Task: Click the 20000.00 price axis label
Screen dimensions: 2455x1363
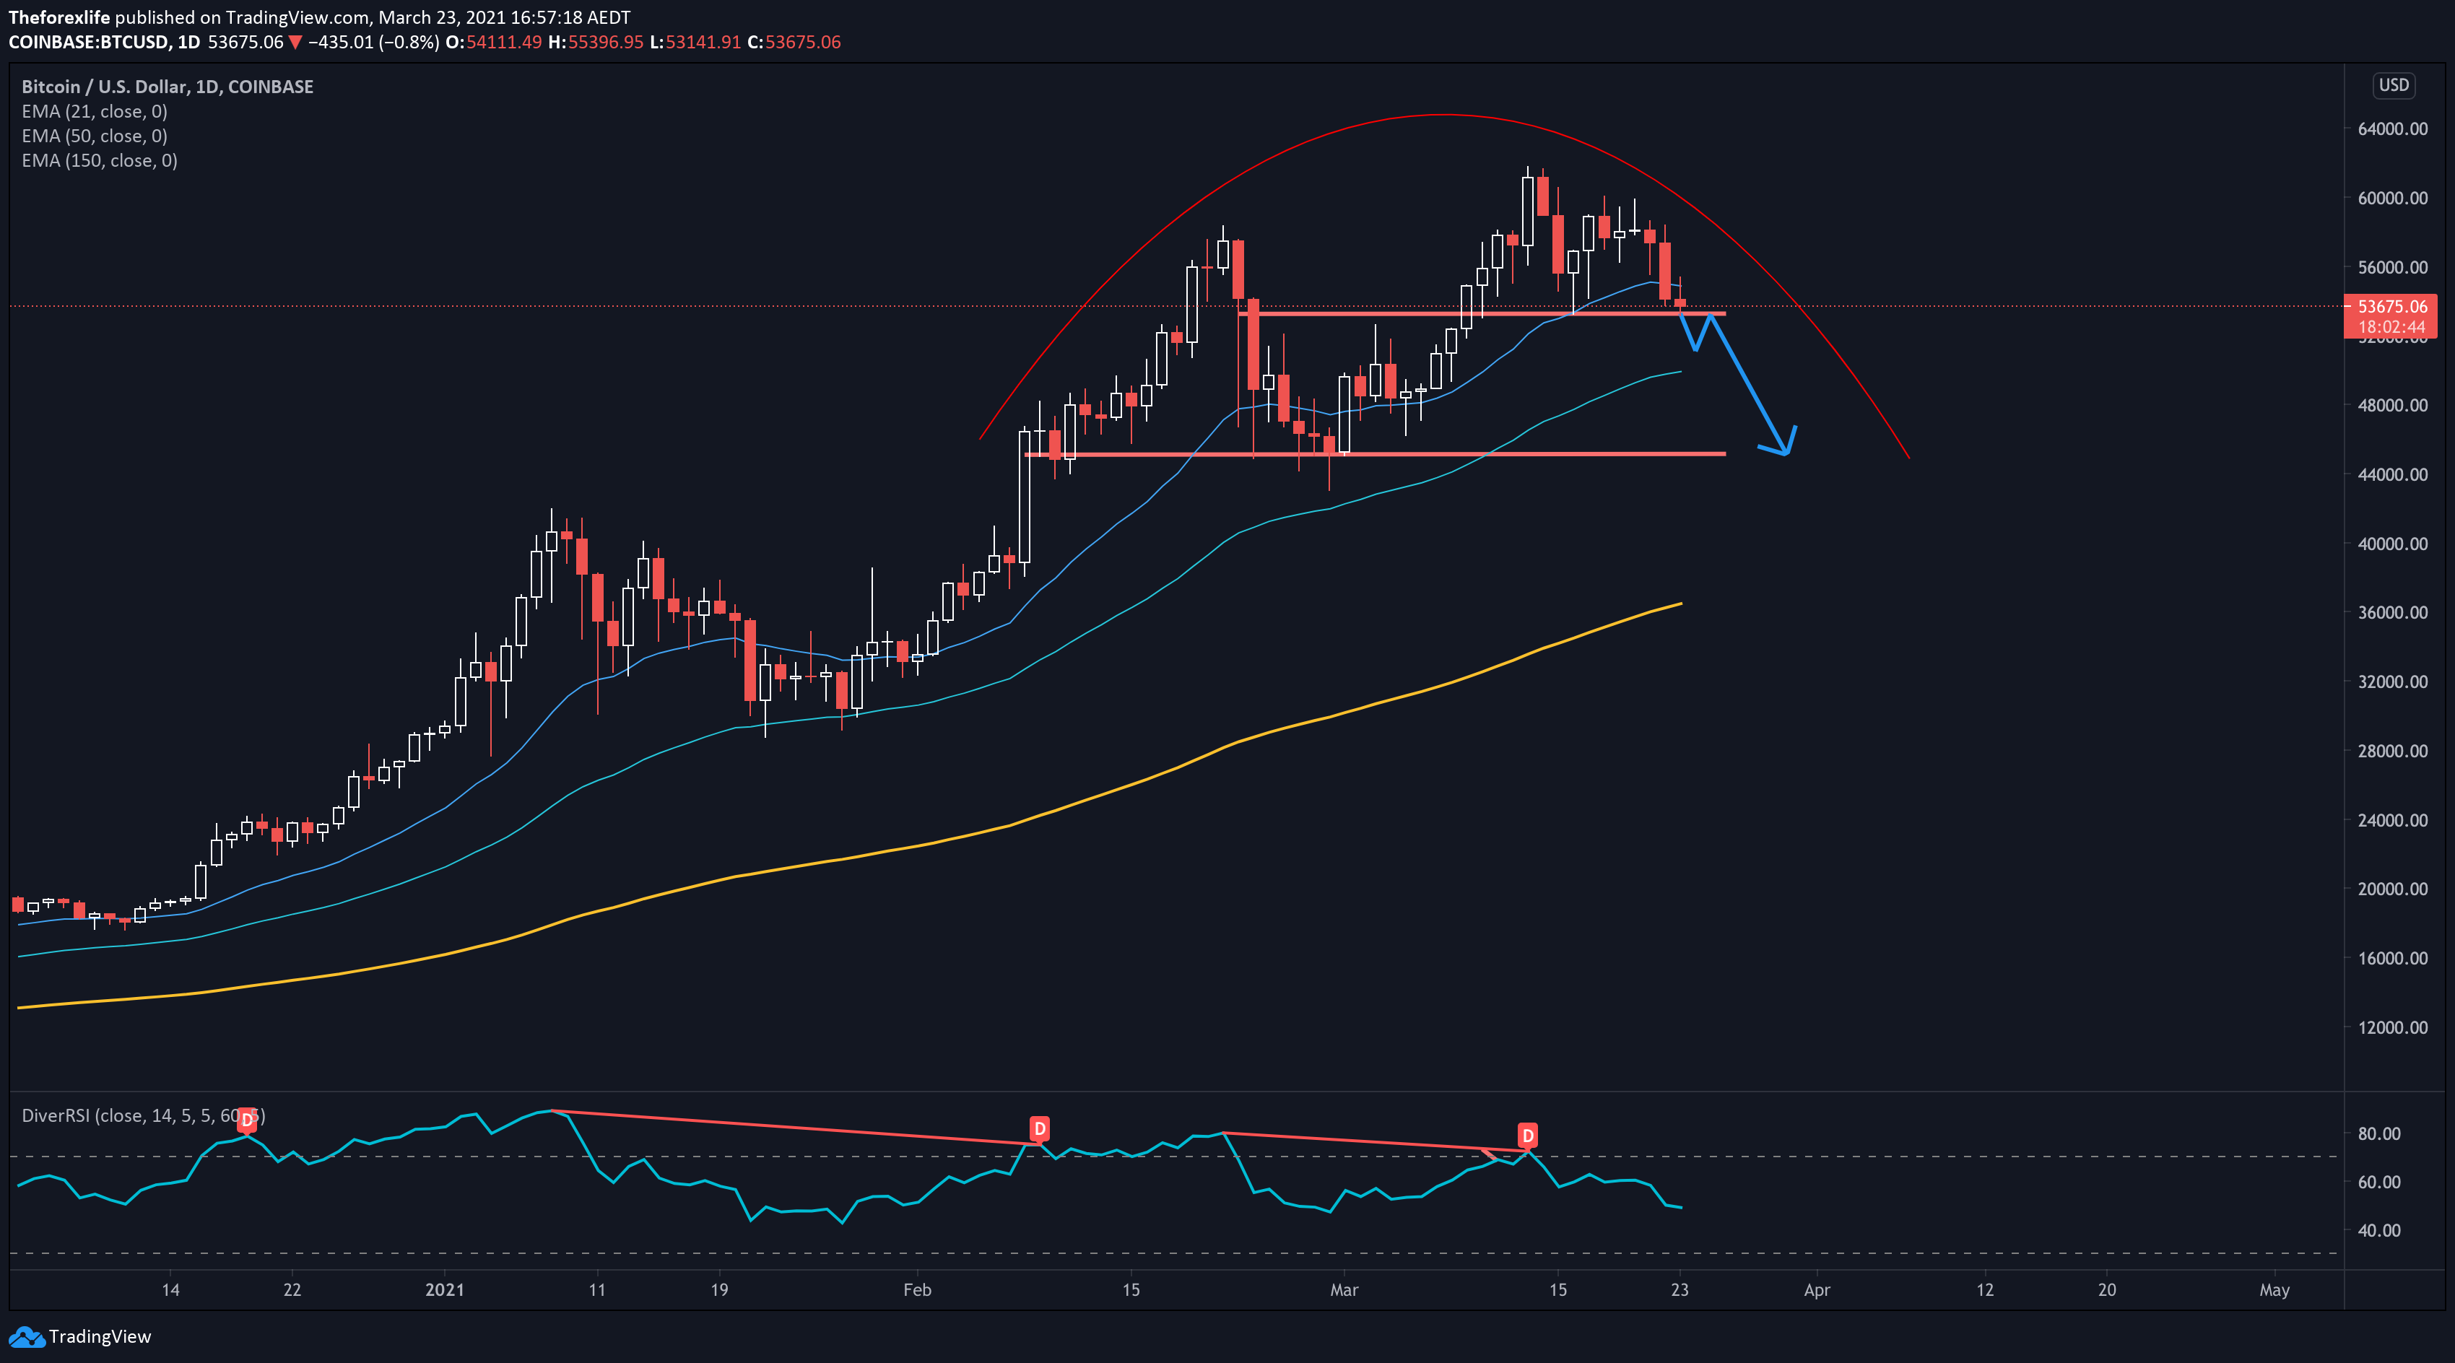Action: point(2392,889)
